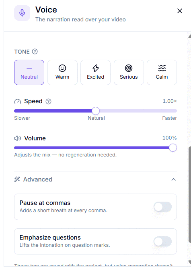Screen dimensions: 191x267
Task: Select the Serious target tone
Action: 129,72
